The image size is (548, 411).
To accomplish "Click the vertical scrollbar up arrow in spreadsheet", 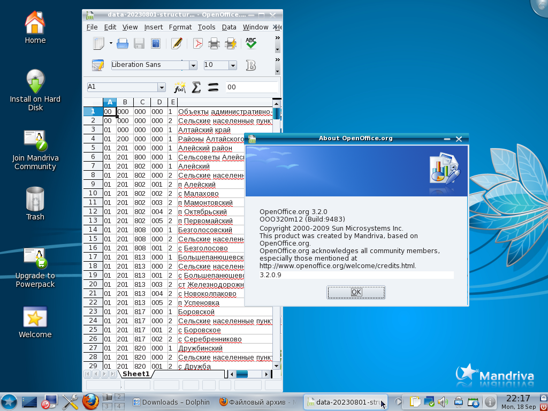I will click(x=277, y=103).
